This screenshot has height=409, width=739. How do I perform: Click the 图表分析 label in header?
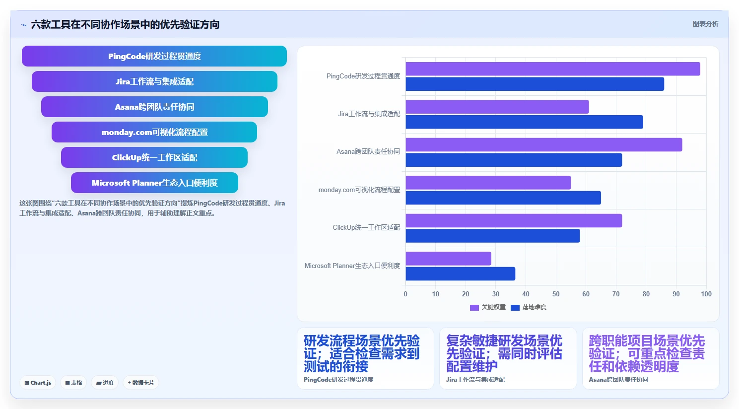pyautogui.click(x=705, y=24)
